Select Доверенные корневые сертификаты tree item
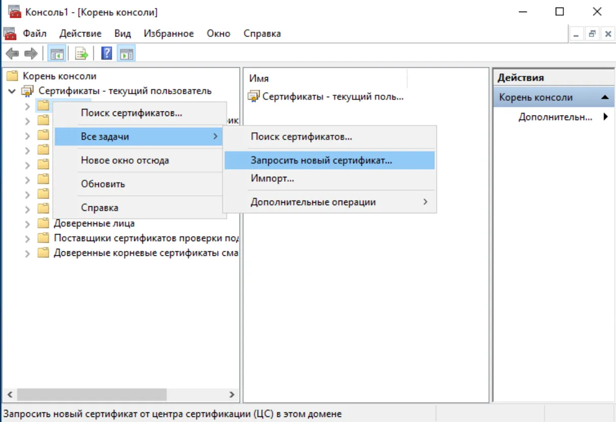 pyautogui.click(x=146, y=253)
